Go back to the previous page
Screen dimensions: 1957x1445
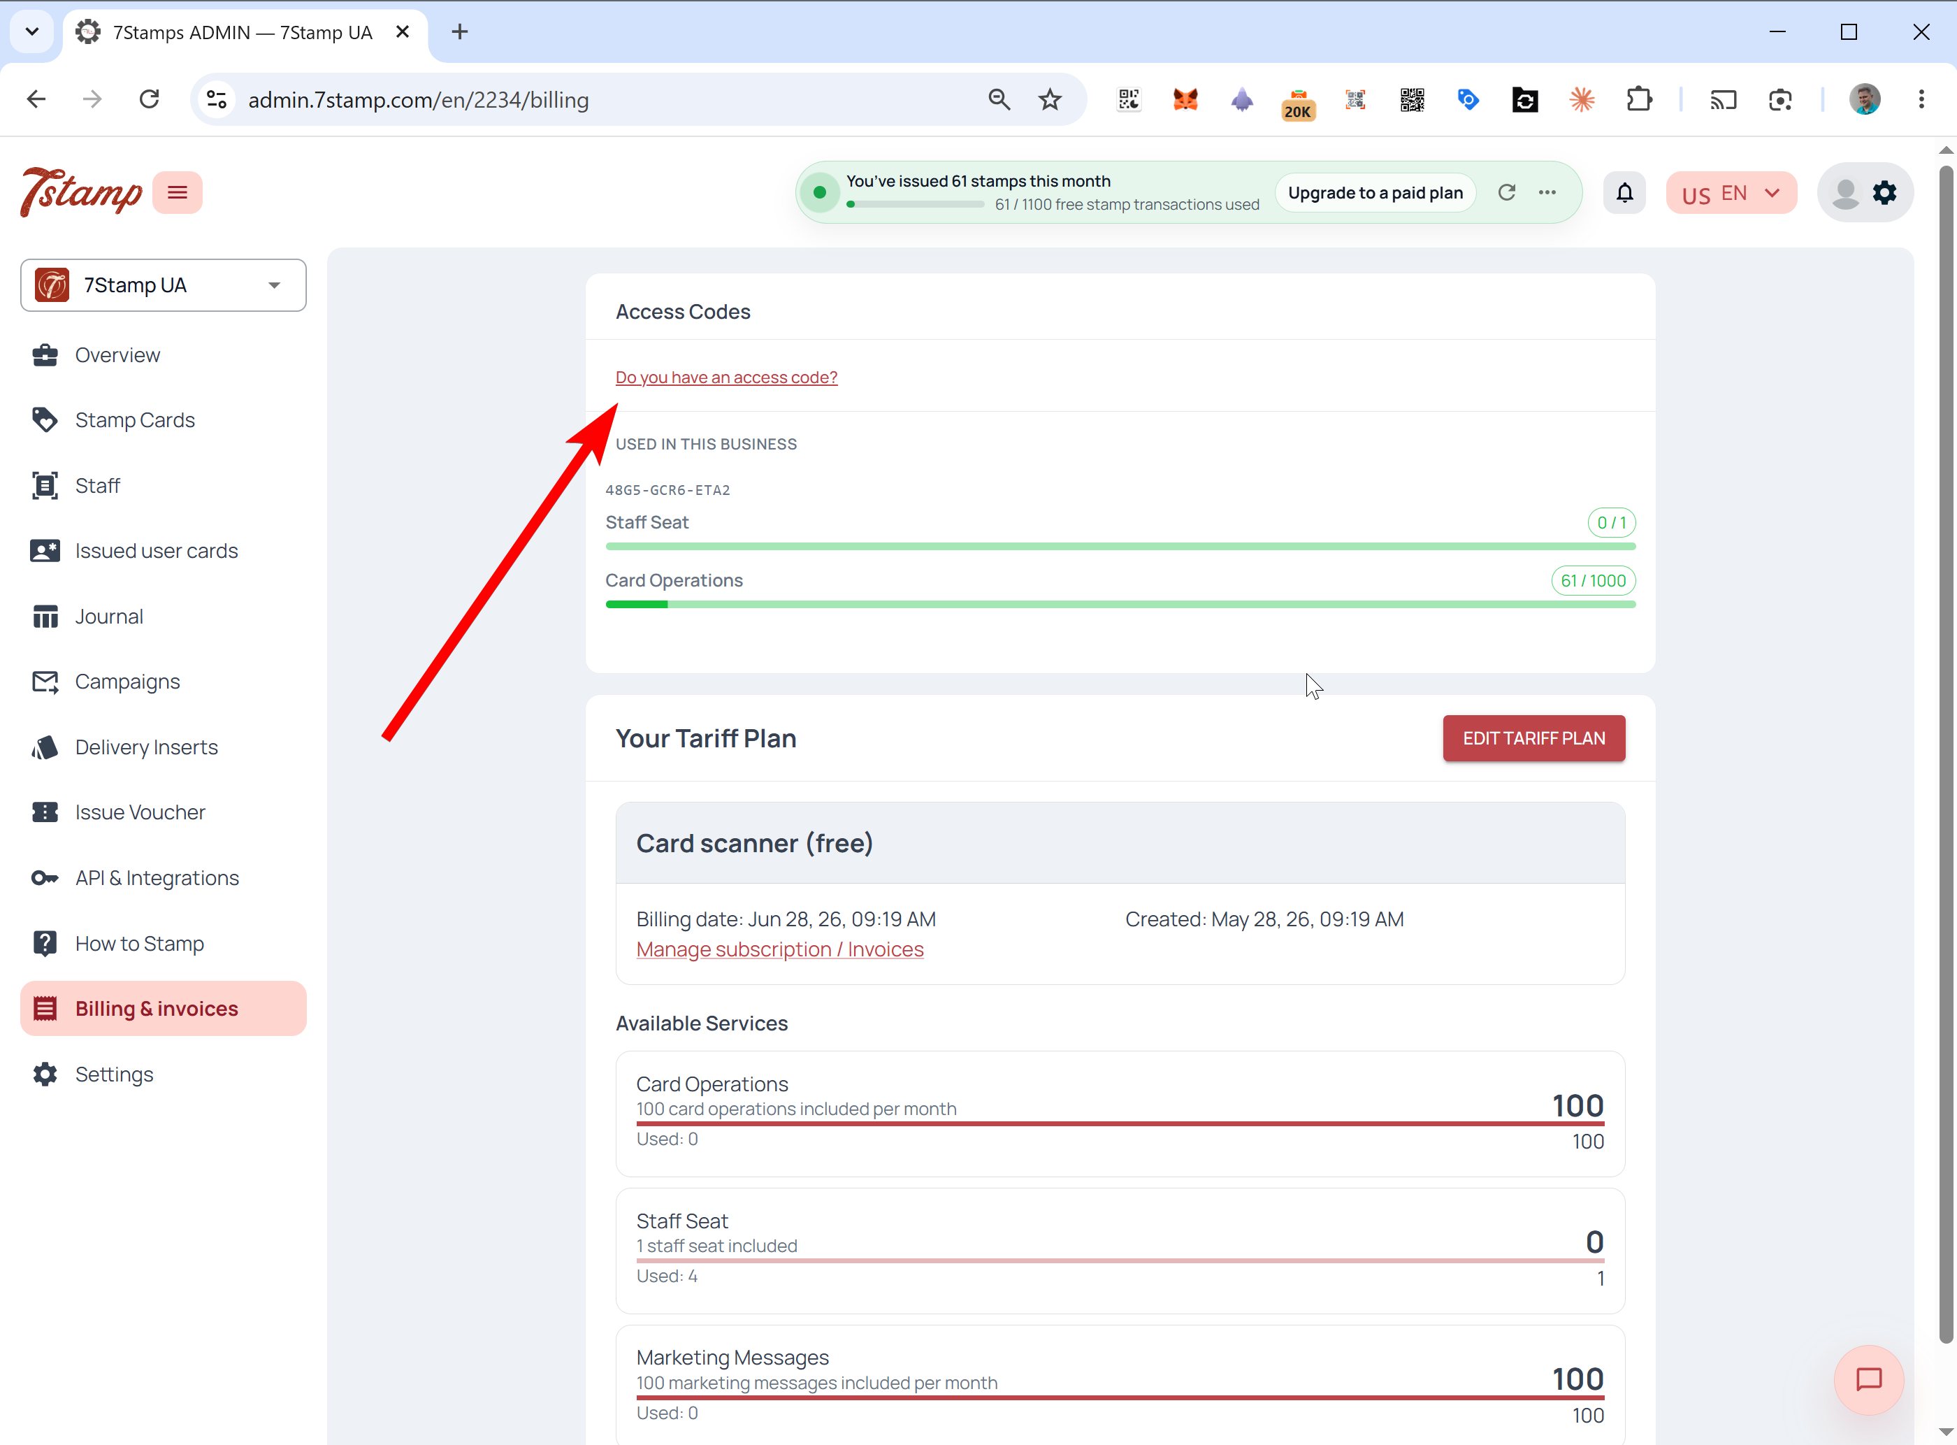pyautogui.click(x=36, y=100)
